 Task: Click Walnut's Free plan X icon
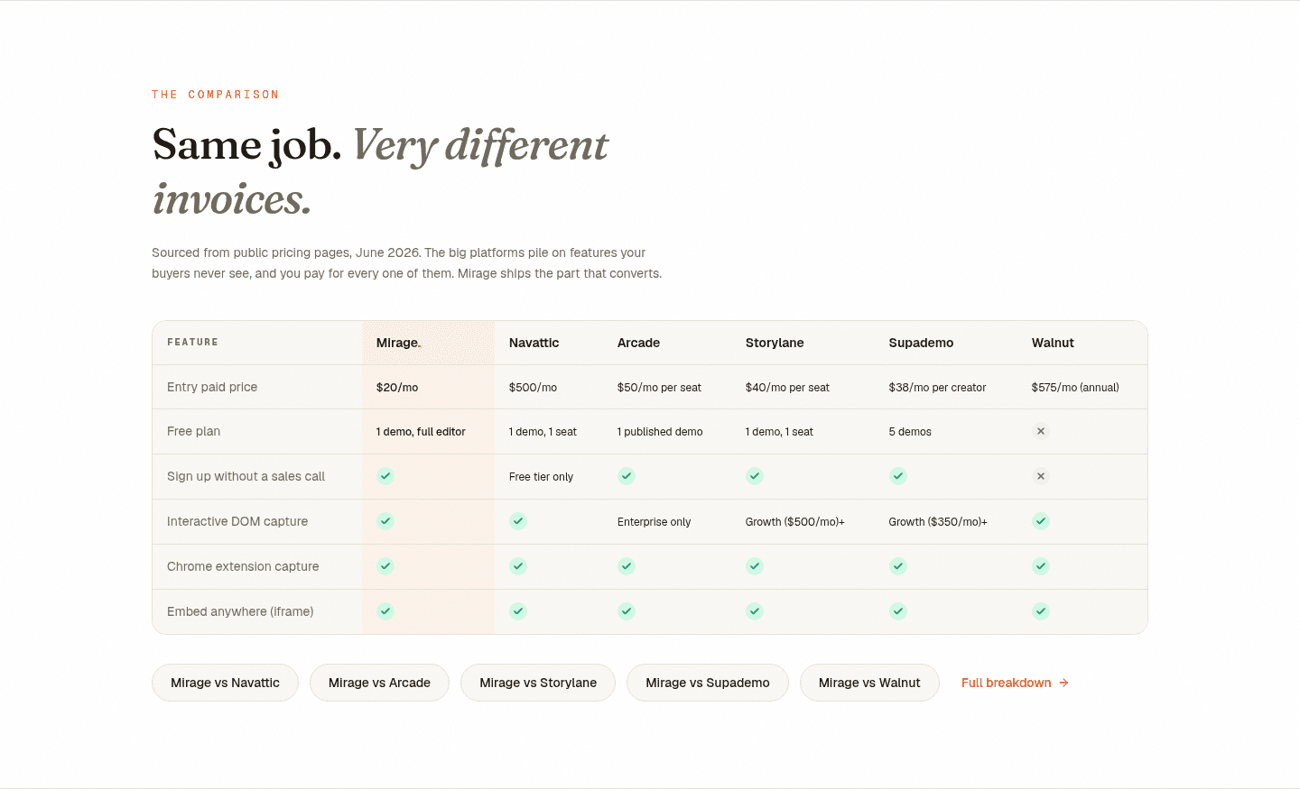(x=1041, y=431)
